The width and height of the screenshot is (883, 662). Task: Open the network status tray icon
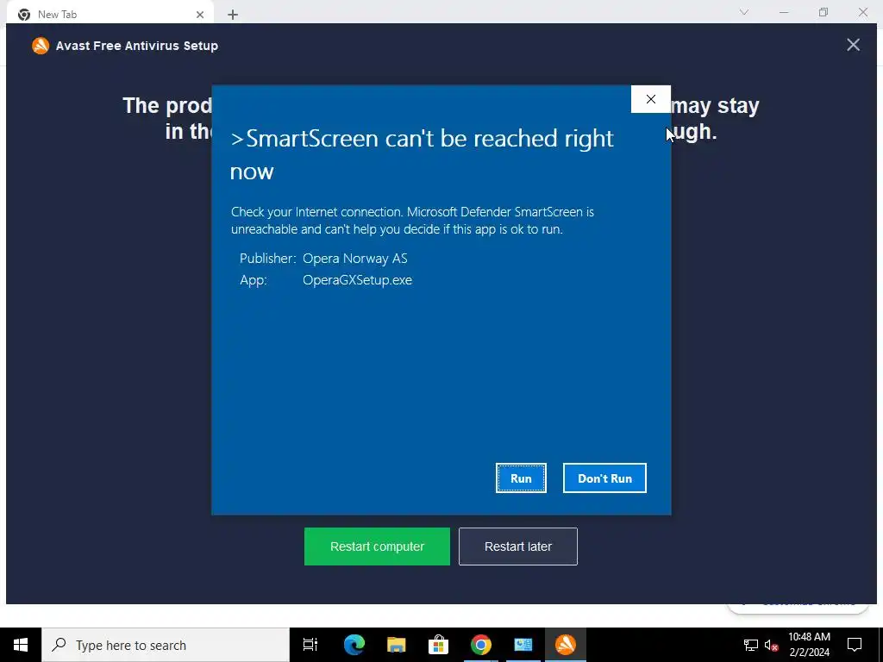[x=751, y=645]
